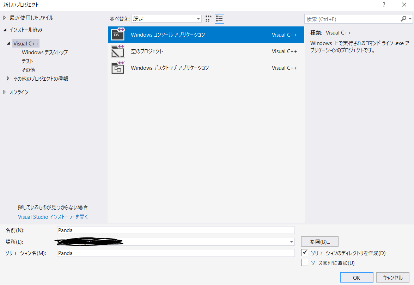Screen dimensions: 414x285
Task: Expand その他のプロジェクトの種類 node
Action: [x=8, y=79]
